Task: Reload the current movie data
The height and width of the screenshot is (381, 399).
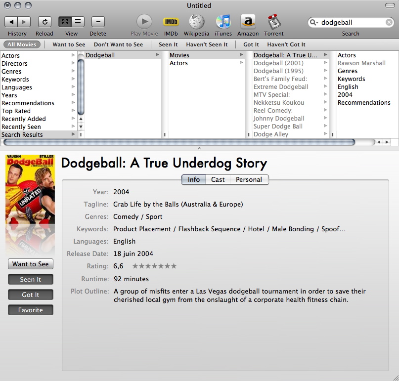Action: [x=44, y=22]
